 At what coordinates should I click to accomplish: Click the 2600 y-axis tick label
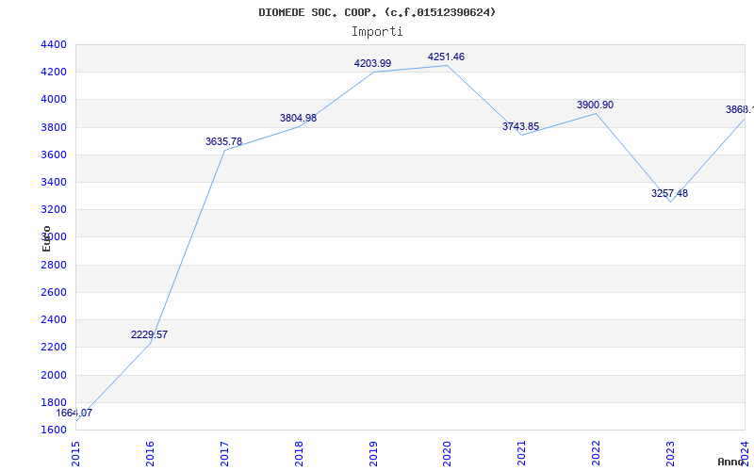point(54,292)
